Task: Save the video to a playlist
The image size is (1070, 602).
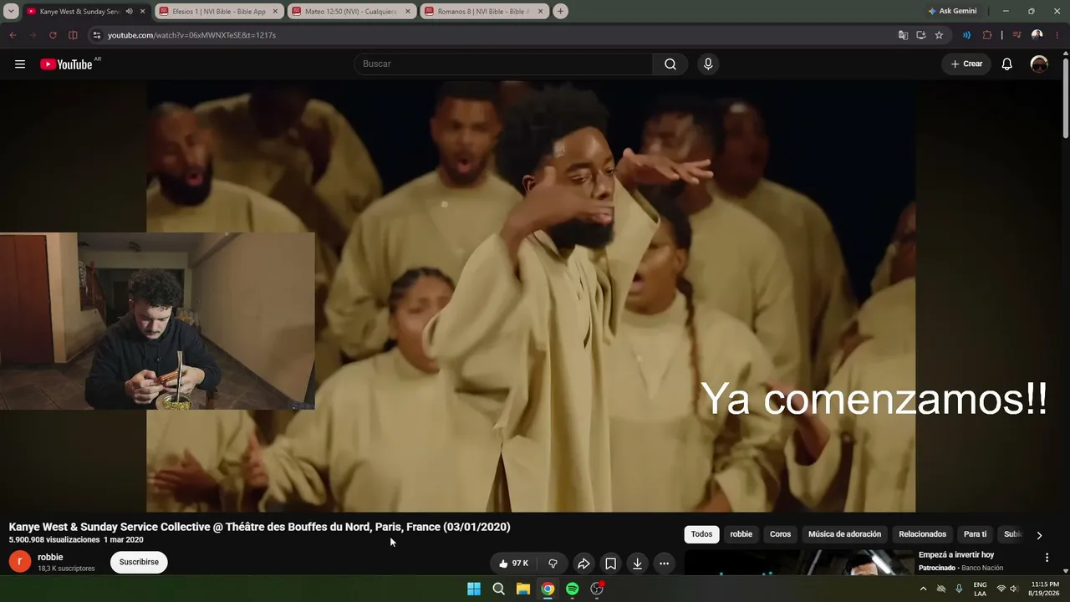Action: tap(610, 564)
